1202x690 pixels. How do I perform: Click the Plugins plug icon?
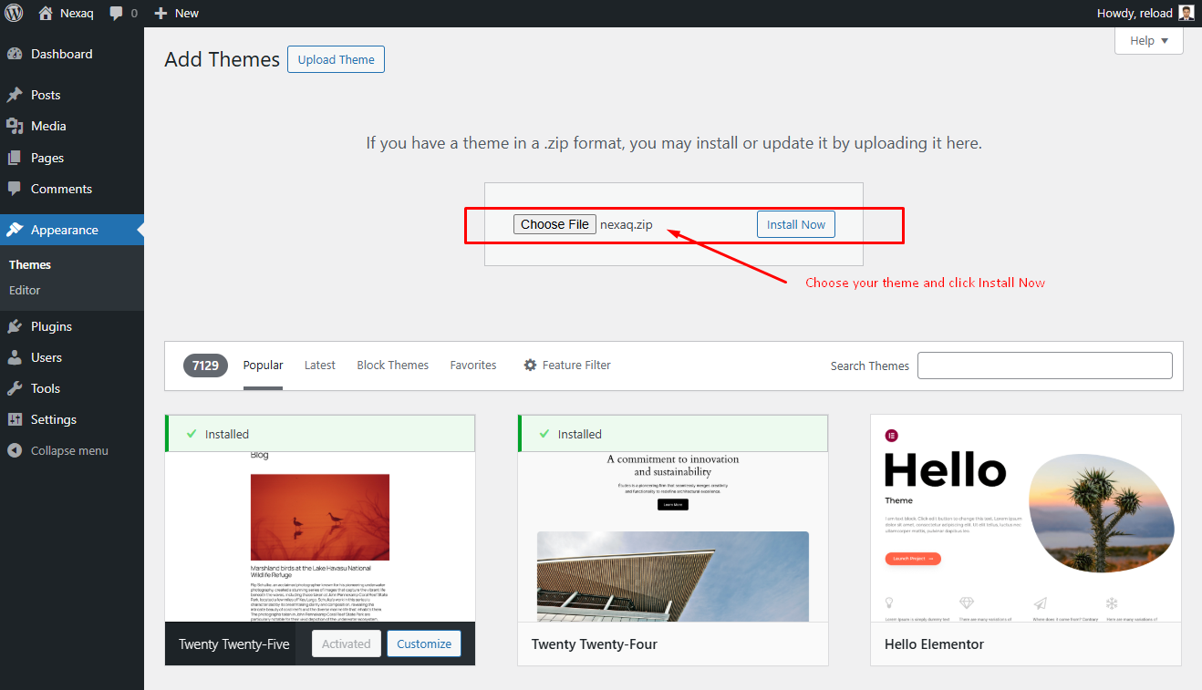pyautogui.click(x=15, y=326)
